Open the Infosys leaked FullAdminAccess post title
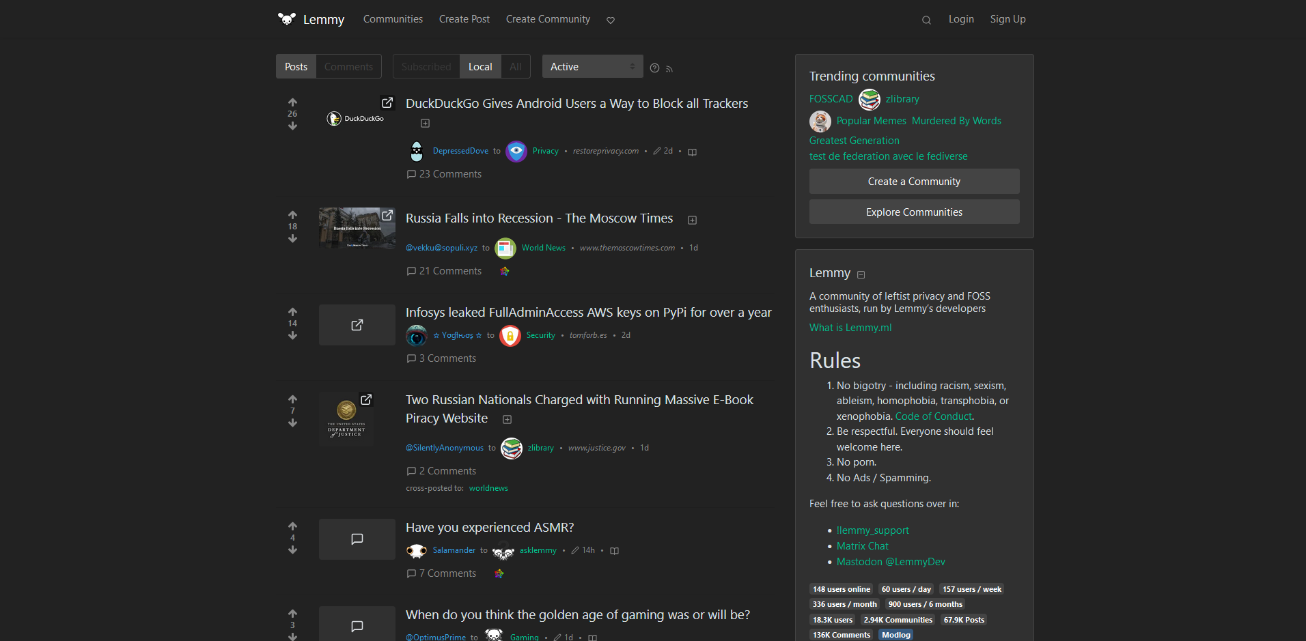 pyautogui.click(x=588, y=313)
